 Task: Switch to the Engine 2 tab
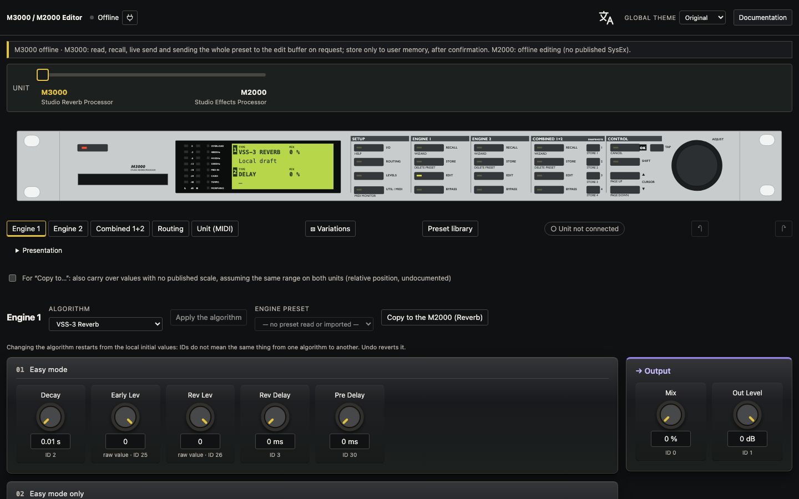(68, 228)
